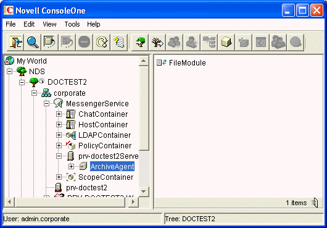Image resolution: width=327 pixels, height=228 pixels.
Task: Click the ConsoleOne title bar icon
Action: click(9, 10)
